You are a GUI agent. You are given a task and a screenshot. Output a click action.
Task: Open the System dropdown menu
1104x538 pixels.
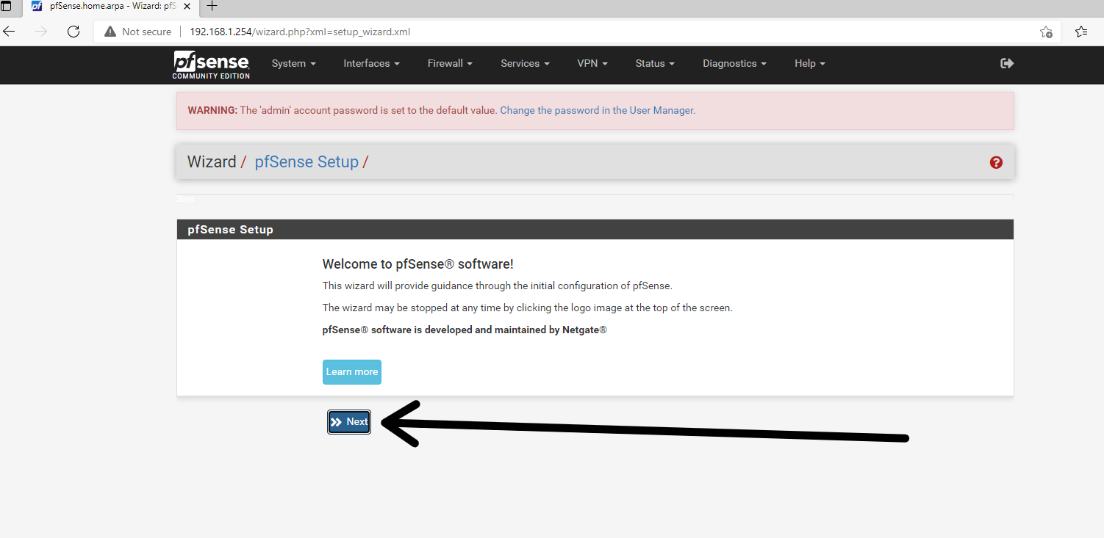(293, 63)
